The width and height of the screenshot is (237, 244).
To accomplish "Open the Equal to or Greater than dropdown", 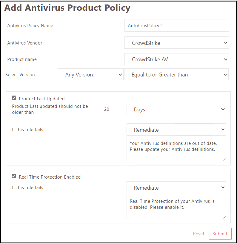I will (x=176, y=75).
